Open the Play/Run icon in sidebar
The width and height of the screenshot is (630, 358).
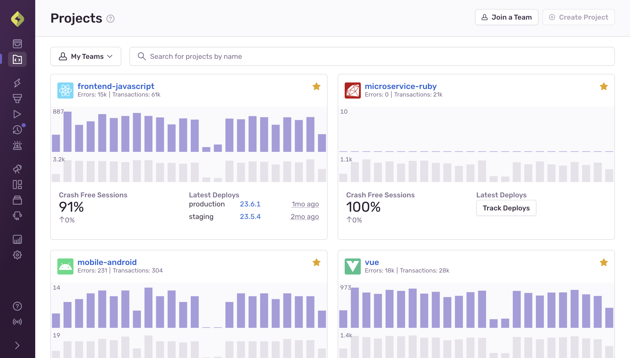click(17, 114)
